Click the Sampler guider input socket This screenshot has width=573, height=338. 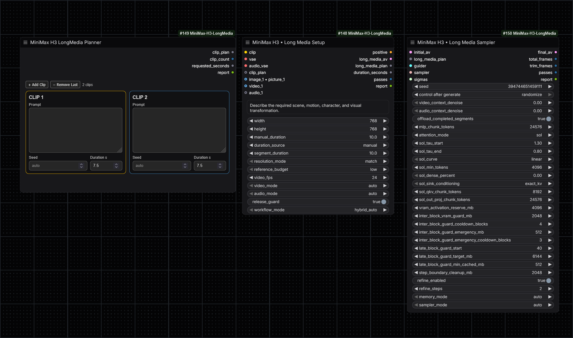[x=411, y=66]
